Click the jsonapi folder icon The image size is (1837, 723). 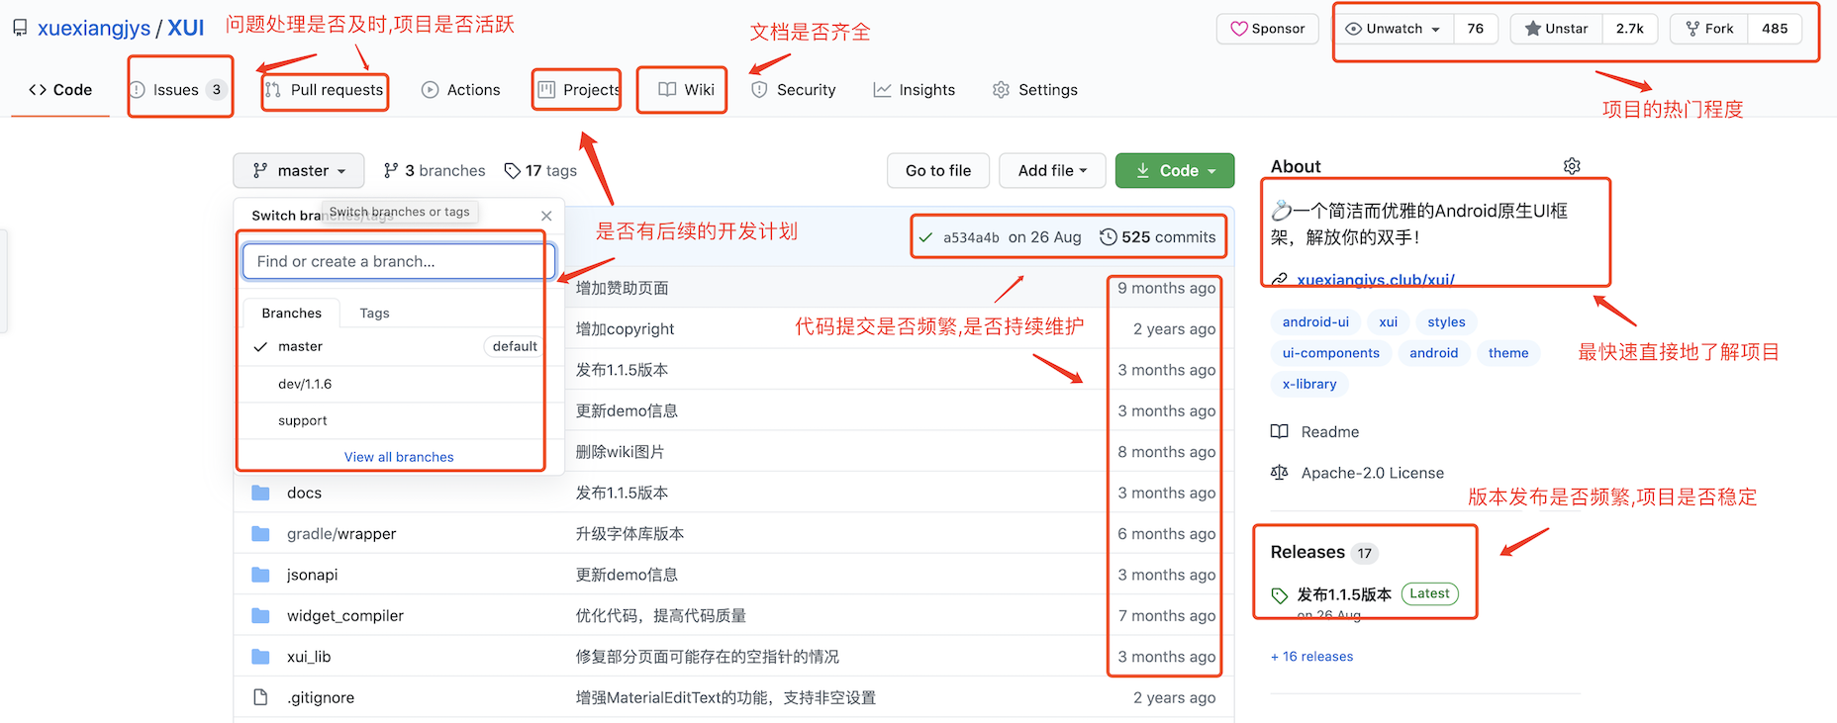[x=261, y=575]
